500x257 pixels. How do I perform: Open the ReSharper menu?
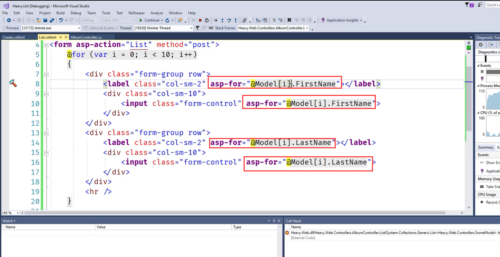click(x=137, y=13)
